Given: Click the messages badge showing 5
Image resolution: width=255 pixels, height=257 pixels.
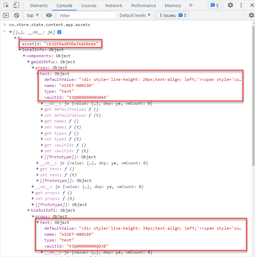Looking at the screenshot, I should (214, 5).
